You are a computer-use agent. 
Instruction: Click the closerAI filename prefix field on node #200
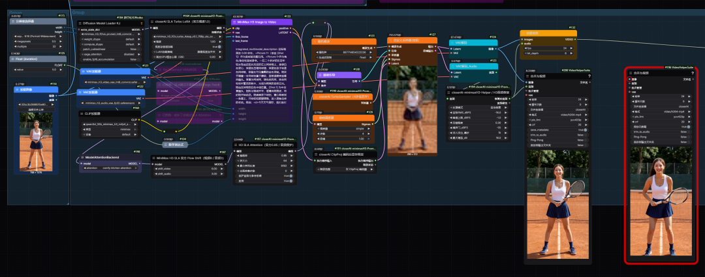tap(557, 109)
